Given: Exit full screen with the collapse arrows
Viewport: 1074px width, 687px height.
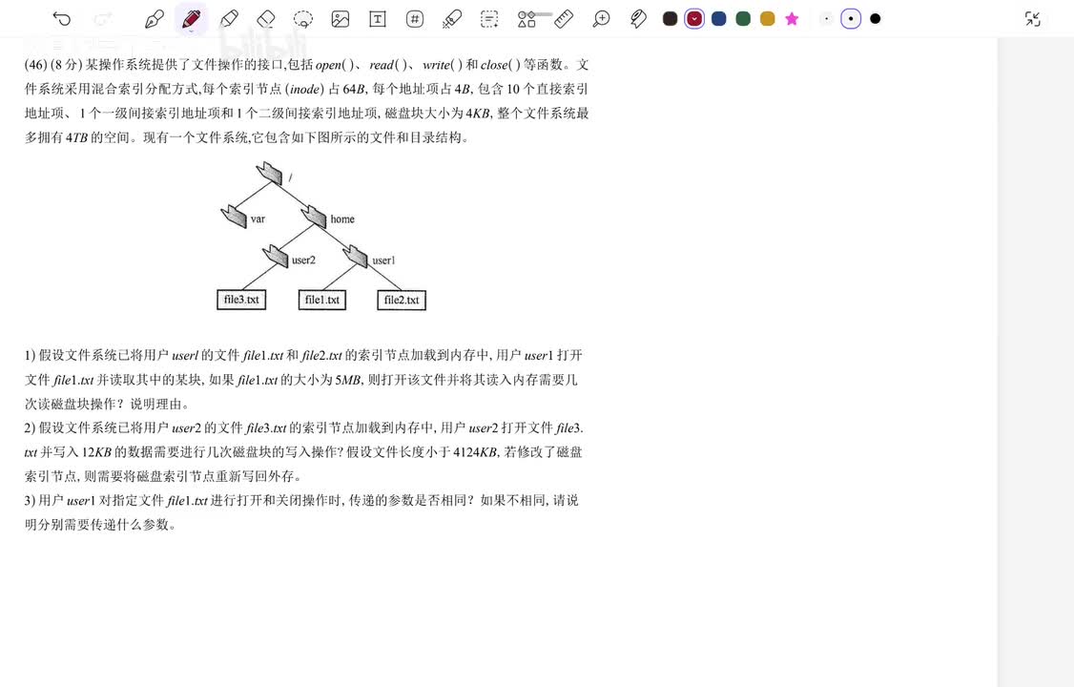Looking at the screenshot, I should coord(1032,19).
